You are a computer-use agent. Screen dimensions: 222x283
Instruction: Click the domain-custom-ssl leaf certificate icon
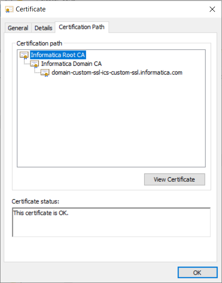pyautogui.click(x=45, y=73)
